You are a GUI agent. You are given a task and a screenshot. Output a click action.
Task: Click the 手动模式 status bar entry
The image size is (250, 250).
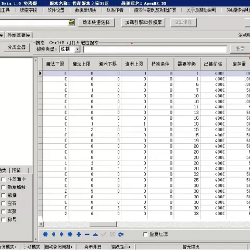pyautogui.click(x=32, y=247)
